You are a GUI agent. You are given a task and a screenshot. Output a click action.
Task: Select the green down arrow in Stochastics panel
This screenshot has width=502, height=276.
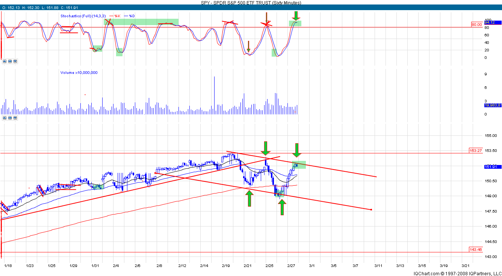[x=296, y=15]
